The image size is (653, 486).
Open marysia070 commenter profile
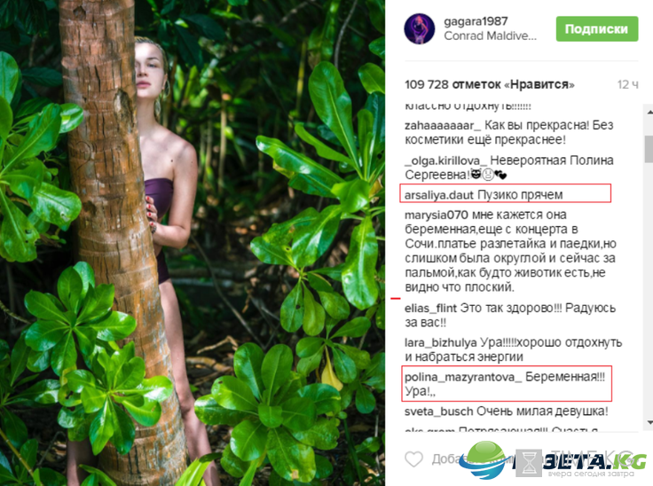437,215
